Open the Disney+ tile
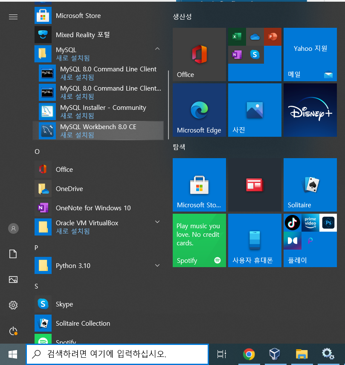This screenshot has width=345, height=365. pos(310,110)
